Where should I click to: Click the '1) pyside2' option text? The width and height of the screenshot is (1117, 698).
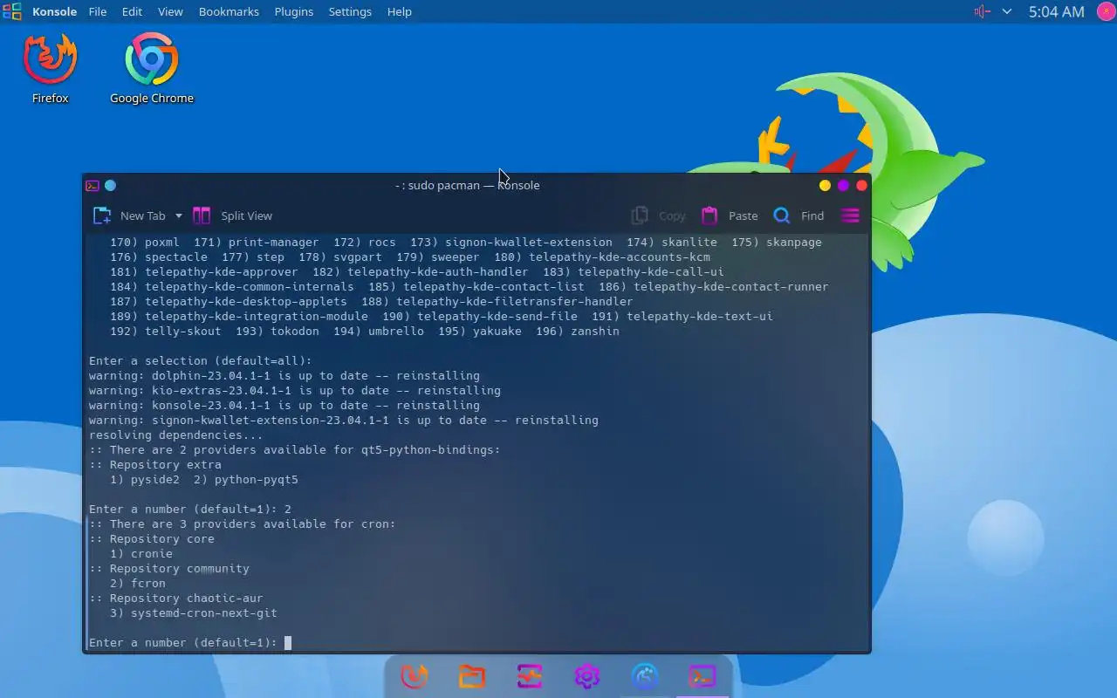[x=145, y=480]
